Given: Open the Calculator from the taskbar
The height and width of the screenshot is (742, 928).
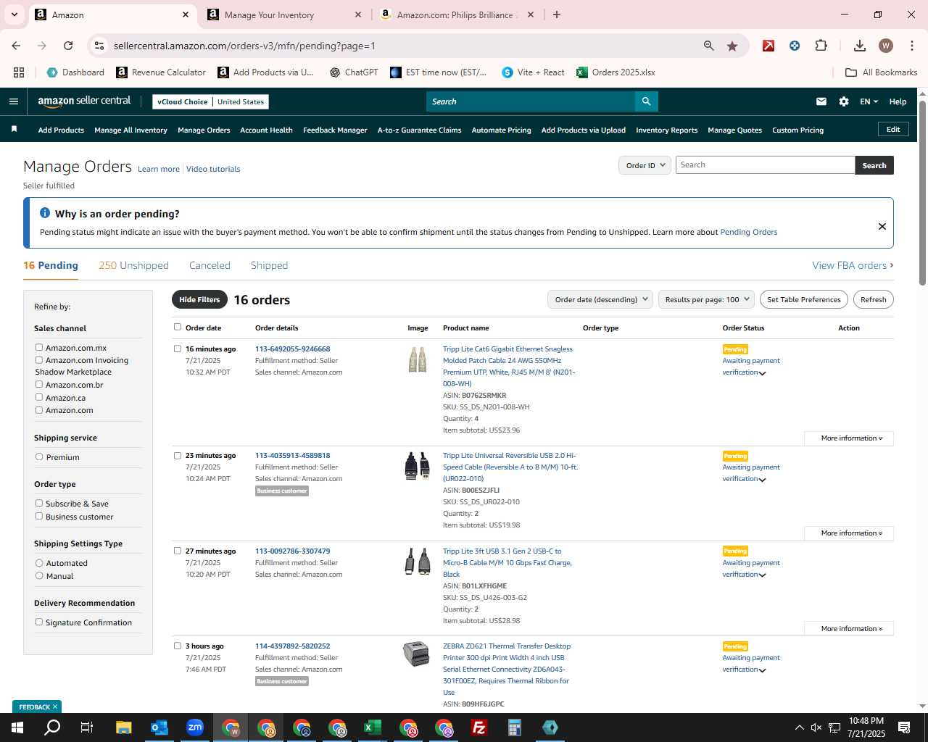Looking at the screenshot, I should coord(514,728).
